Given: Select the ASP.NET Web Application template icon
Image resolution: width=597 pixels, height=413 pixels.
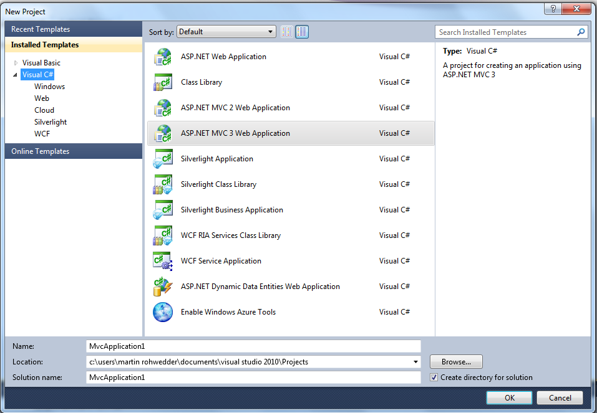Looking at the screenshot, I should point(163,57).
